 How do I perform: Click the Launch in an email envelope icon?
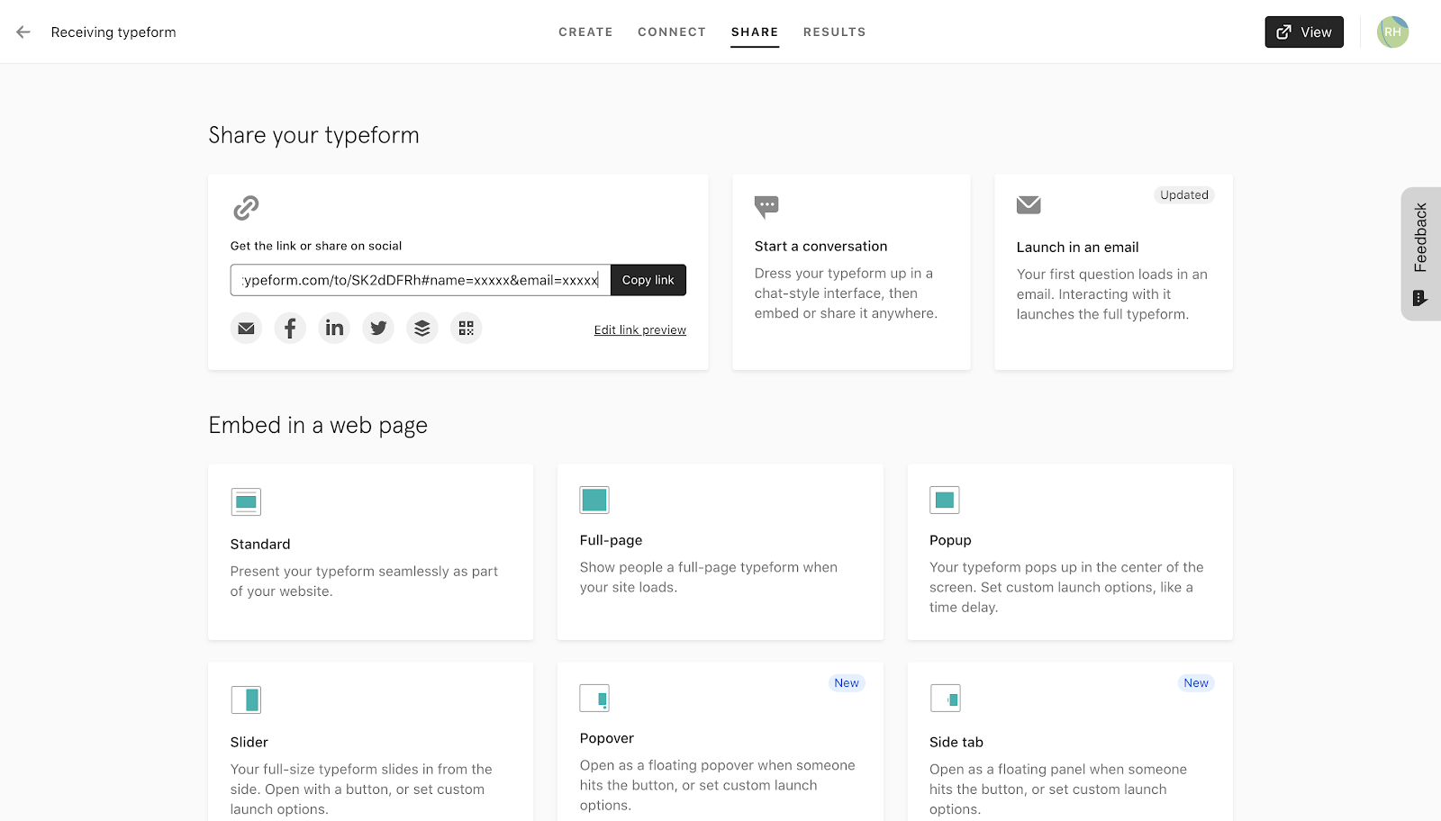(x=1029, y=205)
